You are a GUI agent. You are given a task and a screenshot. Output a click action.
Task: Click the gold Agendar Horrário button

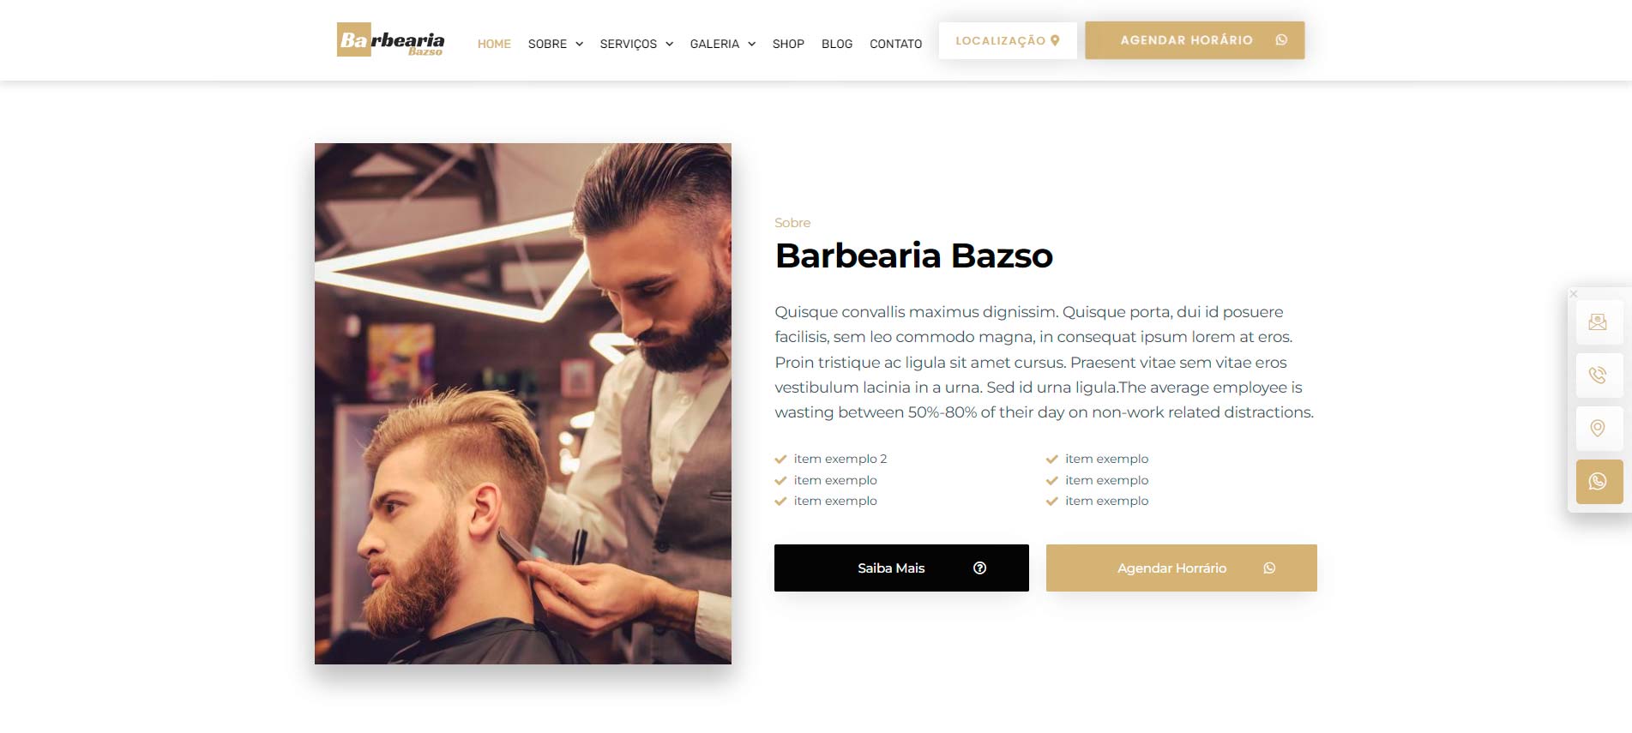click(1182, 568)
